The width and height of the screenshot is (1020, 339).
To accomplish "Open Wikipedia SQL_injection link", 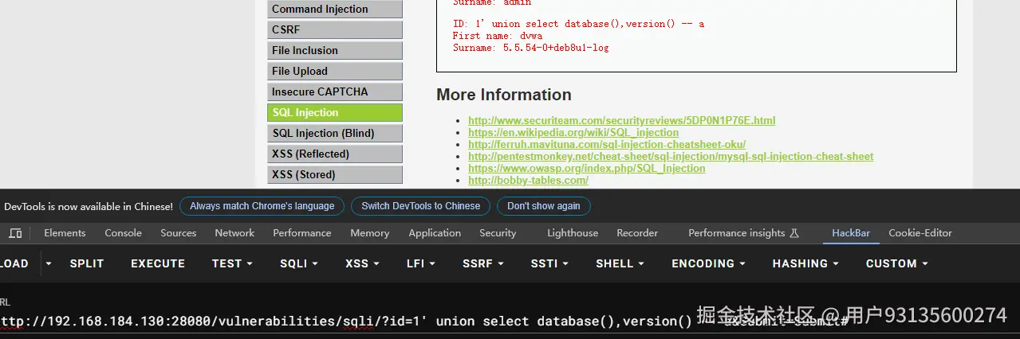I will click(573, 133).
